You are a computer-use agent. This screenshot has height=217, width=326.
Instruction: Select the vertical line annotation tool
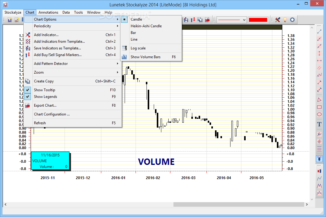click(x=319, y=53)
